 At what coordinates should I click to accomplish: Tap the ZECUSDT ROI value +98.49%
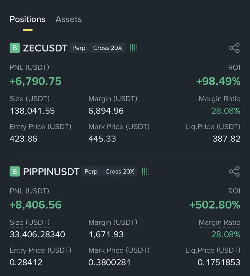(218, 81)
